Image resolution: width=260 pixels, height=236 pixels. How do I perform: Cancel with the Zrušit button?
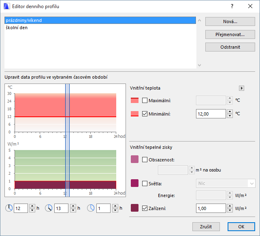tap(206, 227)
